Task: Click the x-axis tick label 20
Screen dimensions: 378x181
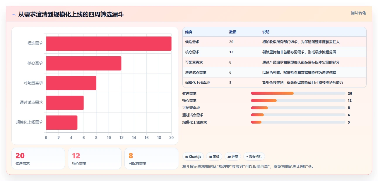Action: pyautogui.click(x=172, y=138)
